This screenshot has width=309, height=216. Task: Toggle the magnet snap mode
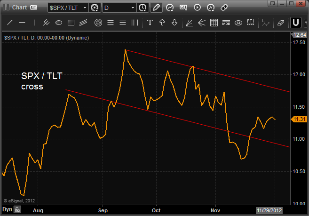tap(296, 23)
